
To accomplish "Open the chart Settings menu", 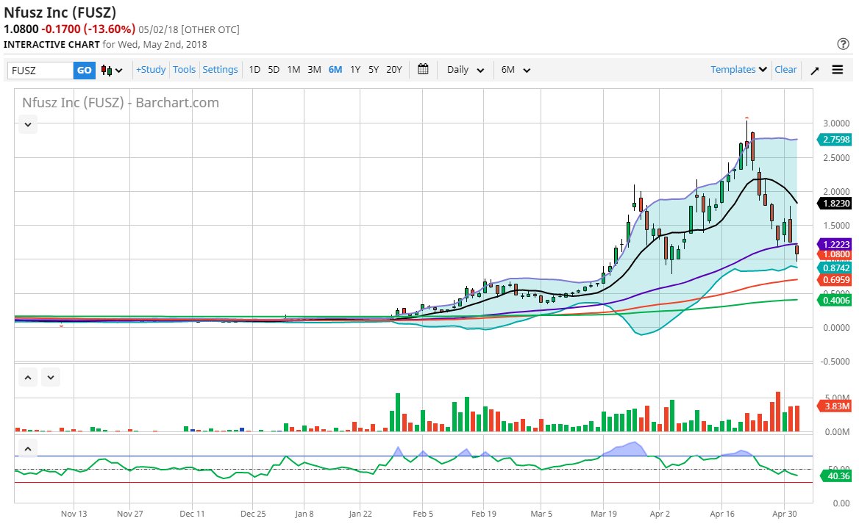I will [220, 70].
